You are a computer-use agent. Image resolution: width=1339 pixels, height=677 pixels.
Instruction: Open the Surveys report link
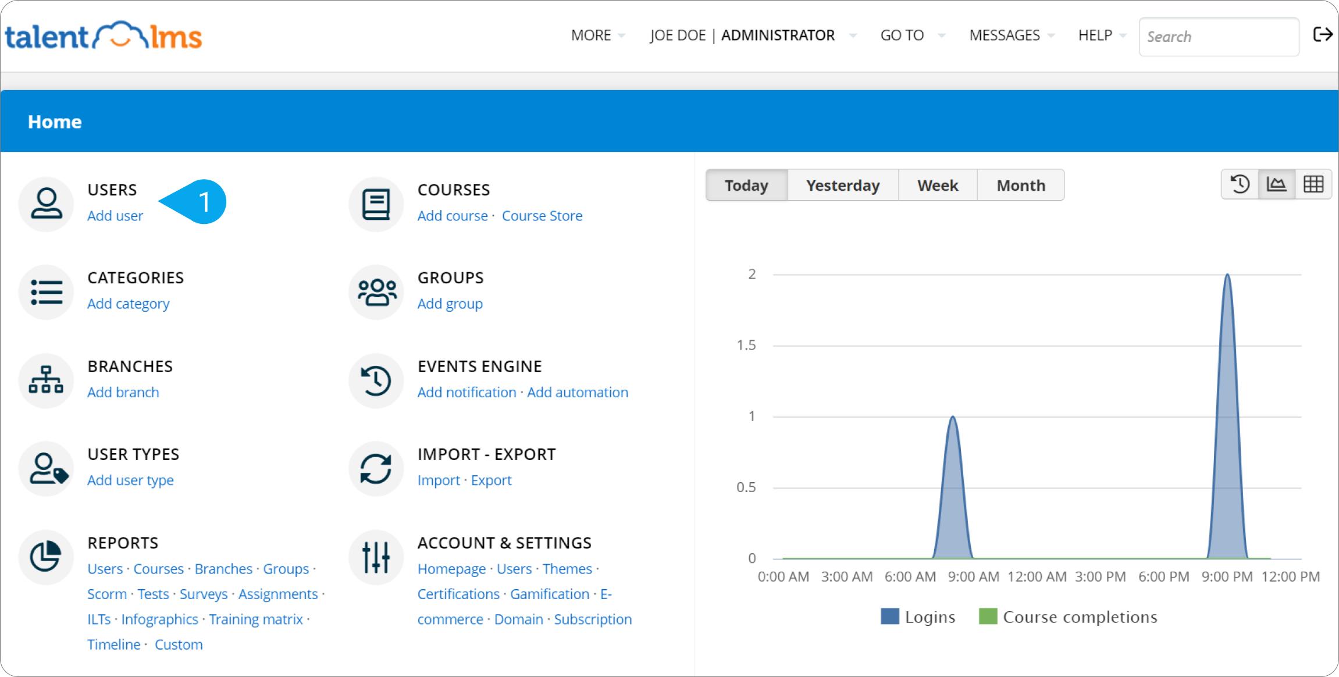tap(204, 594)
